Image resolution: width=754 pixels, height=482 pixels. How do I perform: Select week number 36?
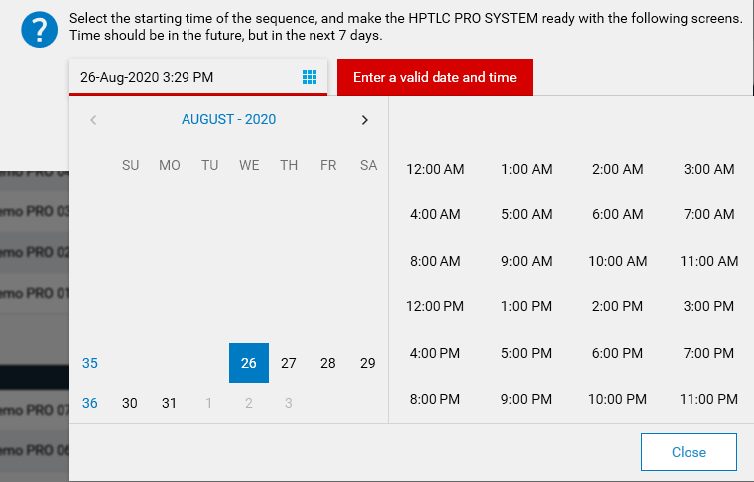90,403
